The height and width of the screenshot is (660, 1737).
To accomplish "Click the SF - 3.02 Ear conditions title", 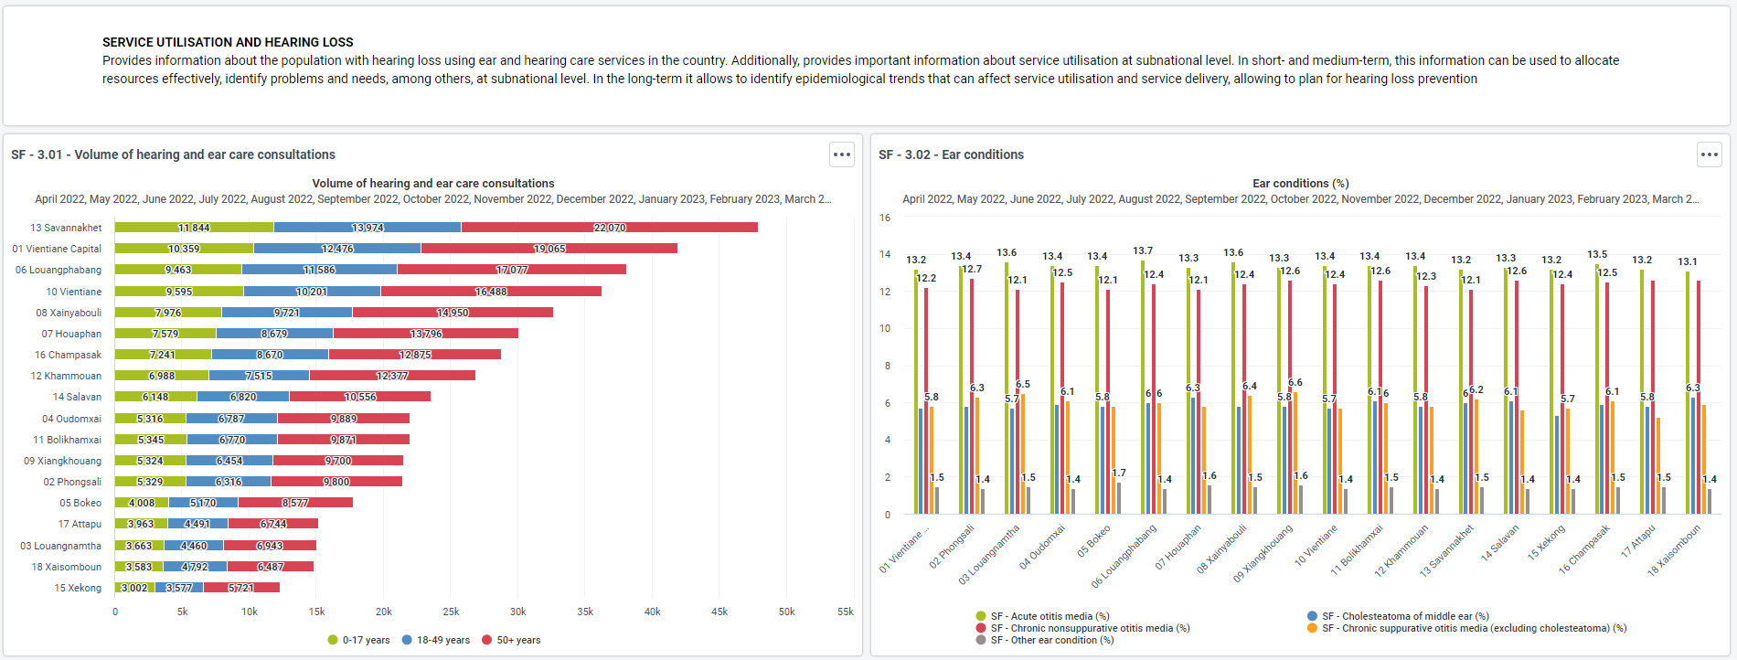I will 951,154.
